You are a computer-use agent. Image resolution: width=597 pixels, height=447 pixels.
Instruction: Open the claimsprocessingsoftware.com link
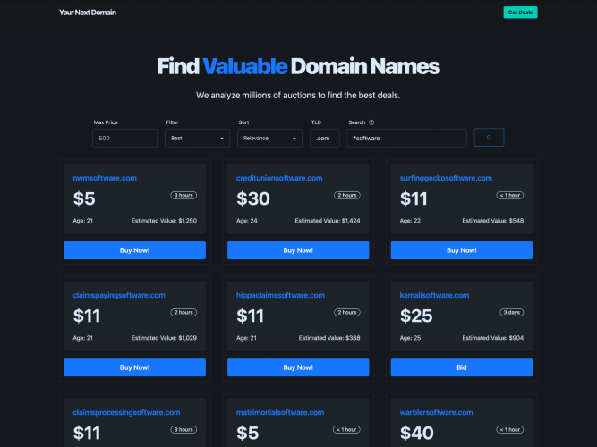pos(126,412)
